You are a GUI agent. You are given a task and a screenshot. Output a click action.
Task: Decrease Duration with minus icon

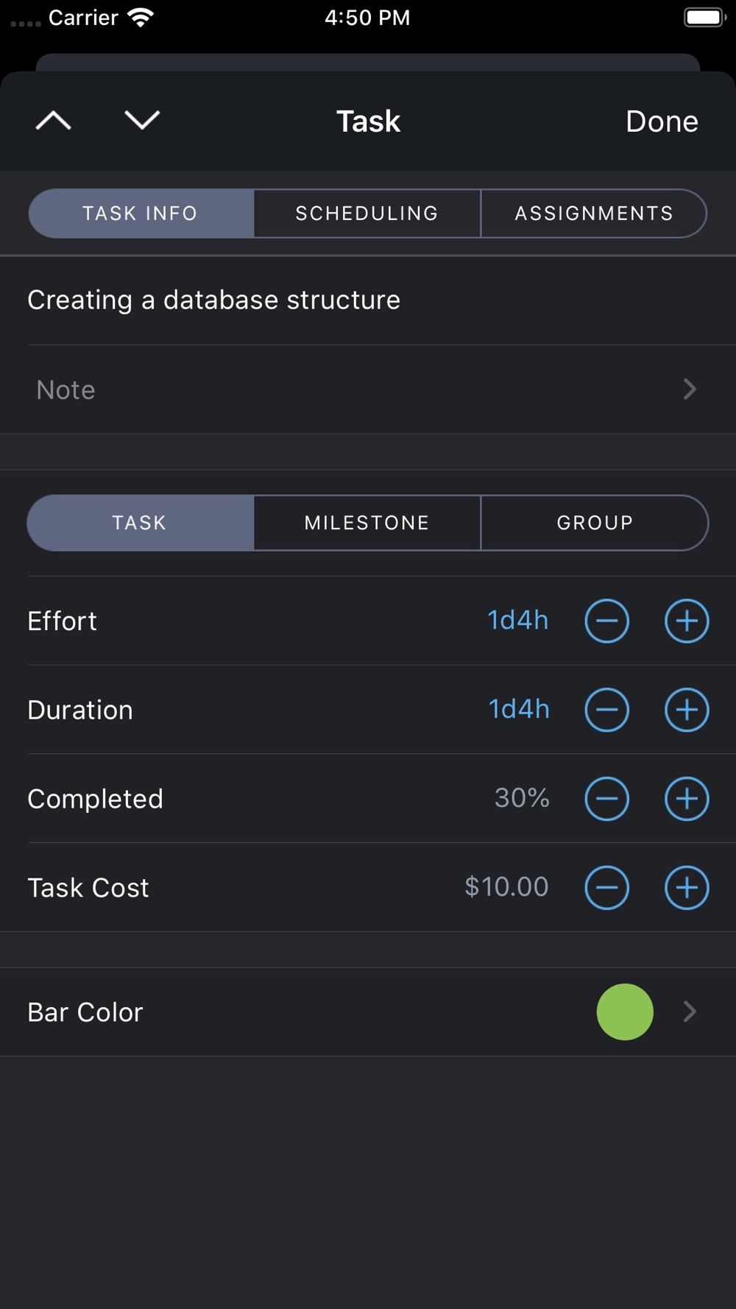(x=607, y=710)
